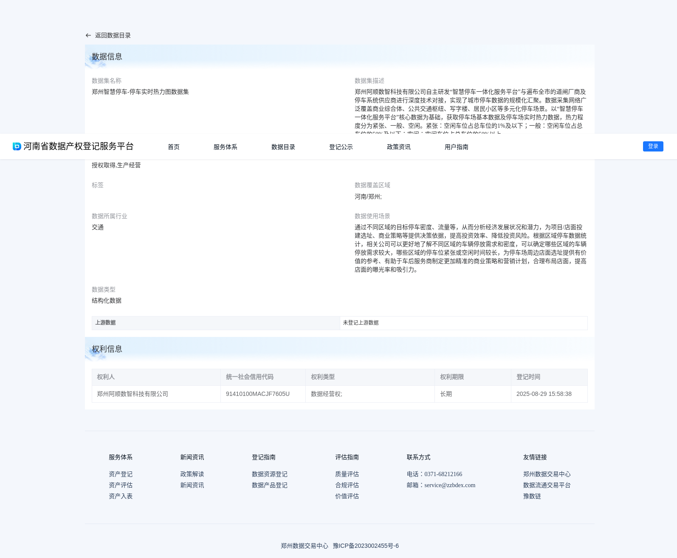Click the 数据集描述 field label
Screen dimensions: 677x558
click(370, 81)
